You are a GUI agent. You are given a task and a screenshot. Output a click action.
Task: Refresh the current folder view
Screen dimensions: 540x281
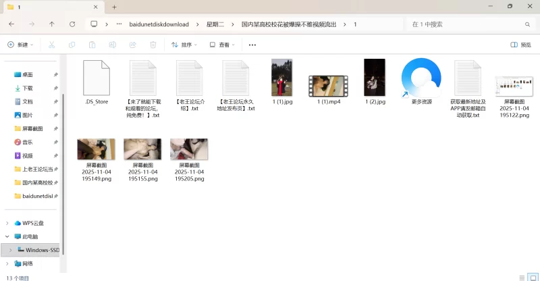point(72,24)
